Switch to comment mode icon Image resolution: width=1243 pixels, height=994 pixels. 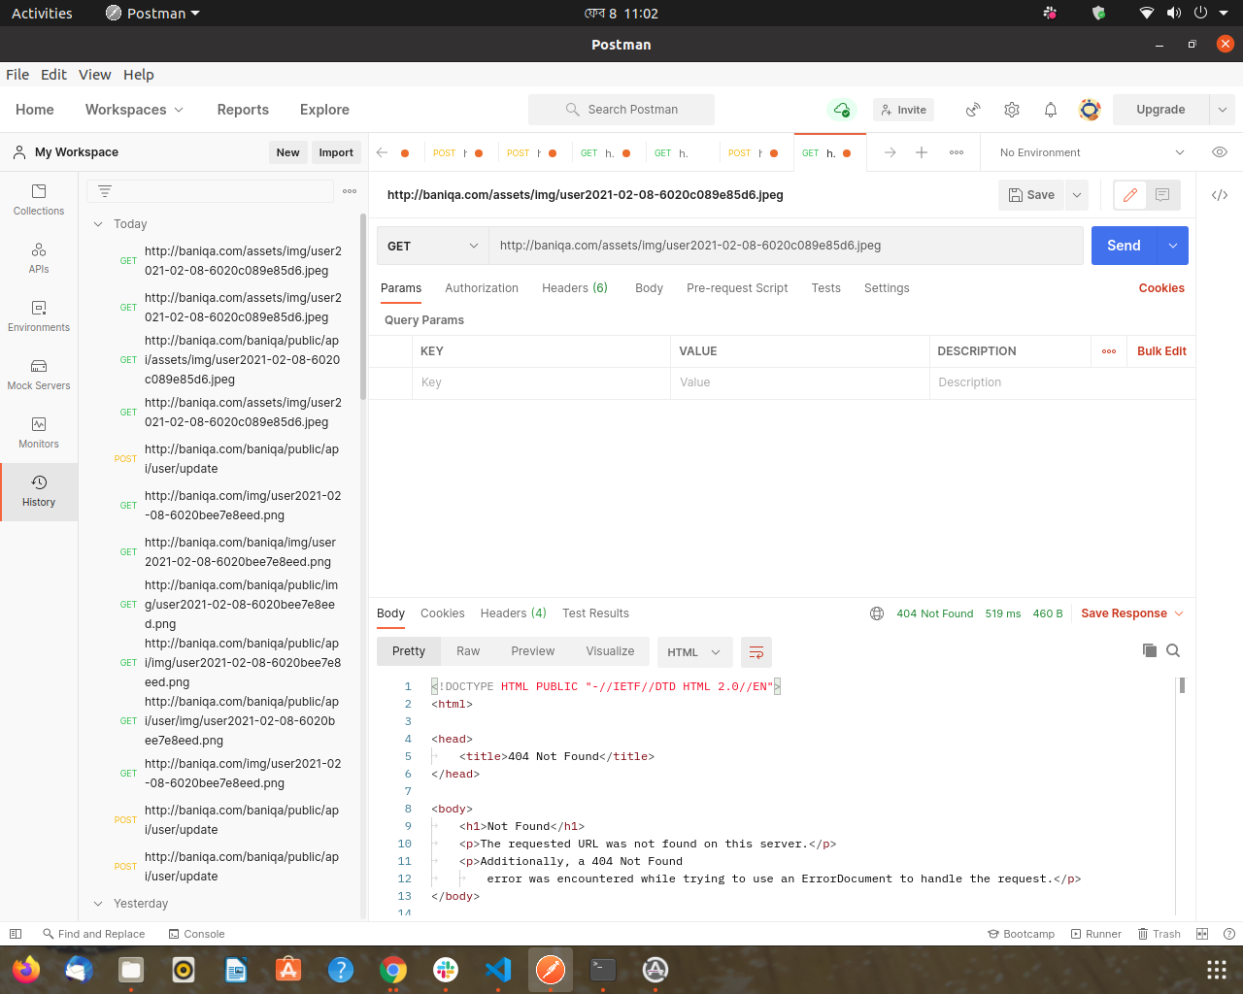pyautogui.click(x=1162, y=195)
